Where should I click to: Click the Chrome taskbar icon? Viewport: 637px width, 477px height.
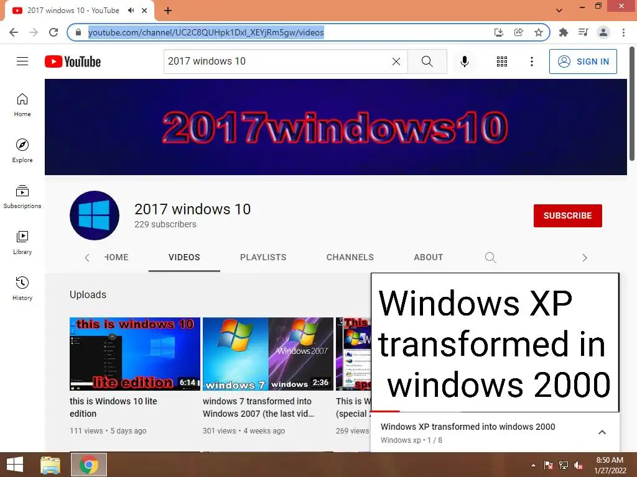click(x=89, y=465)
